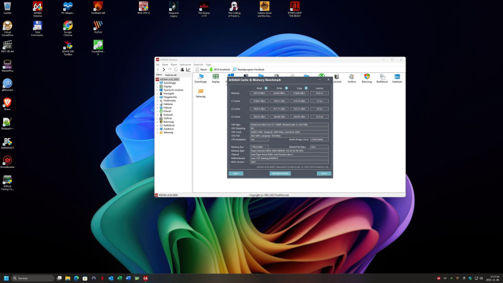This screenshot has width=503, height=283.
Task: Open the Számítógép category icon in AIDA64 pane
Action: (201, 78)
